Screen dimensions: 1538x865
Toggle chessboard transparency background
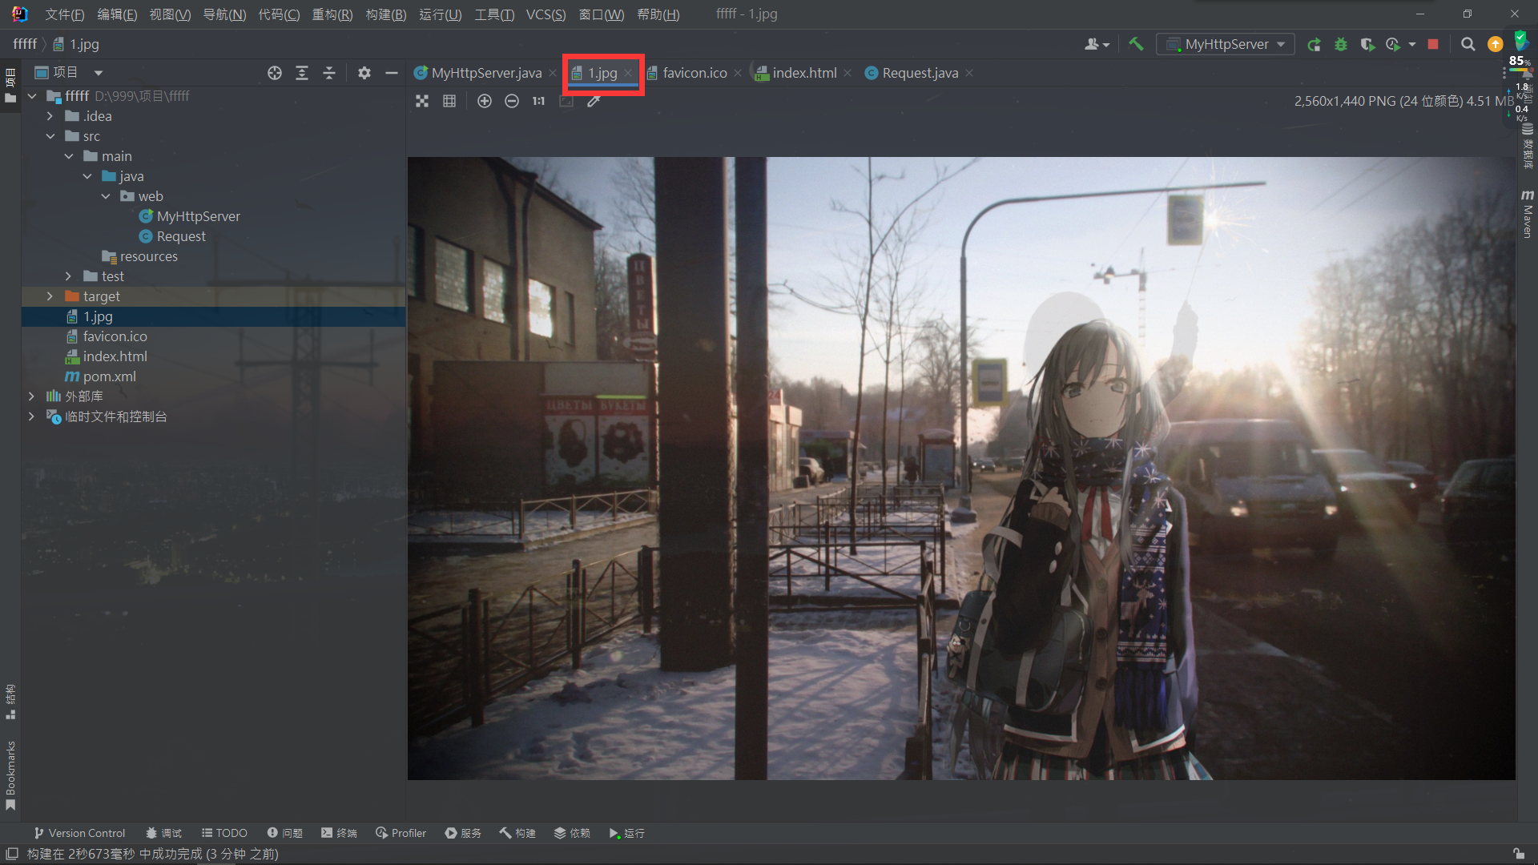pyautogui.click(x=422, y=101)
